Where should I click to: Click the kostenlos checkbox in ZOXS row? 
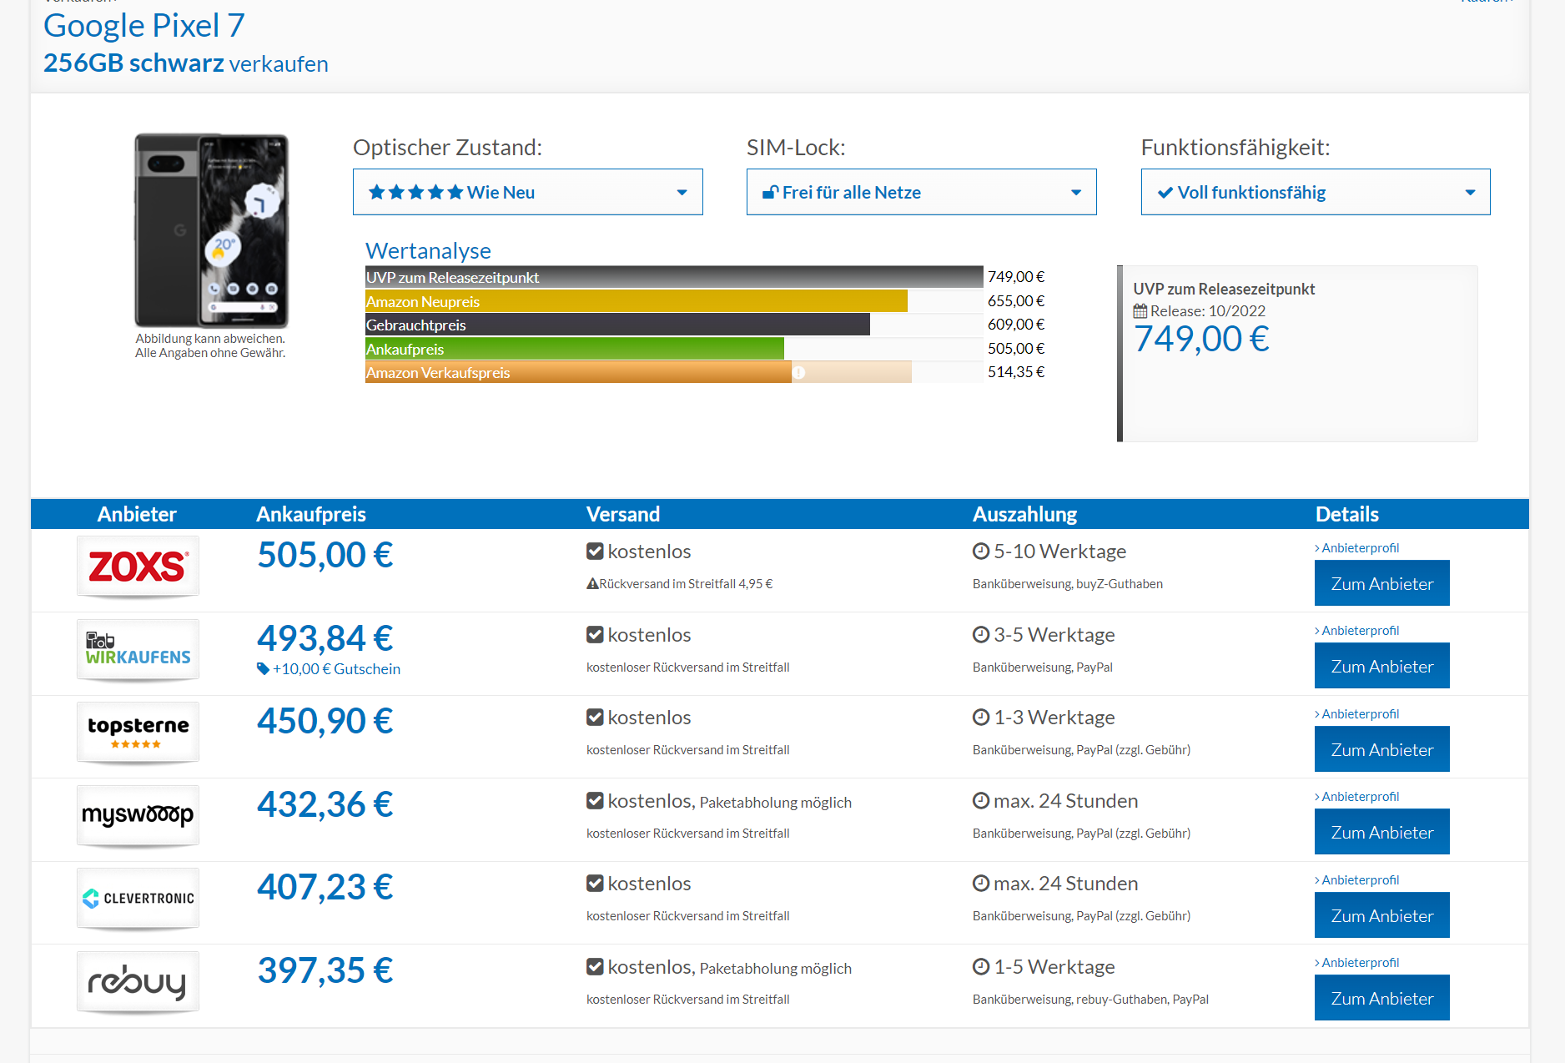pos(595,552)
